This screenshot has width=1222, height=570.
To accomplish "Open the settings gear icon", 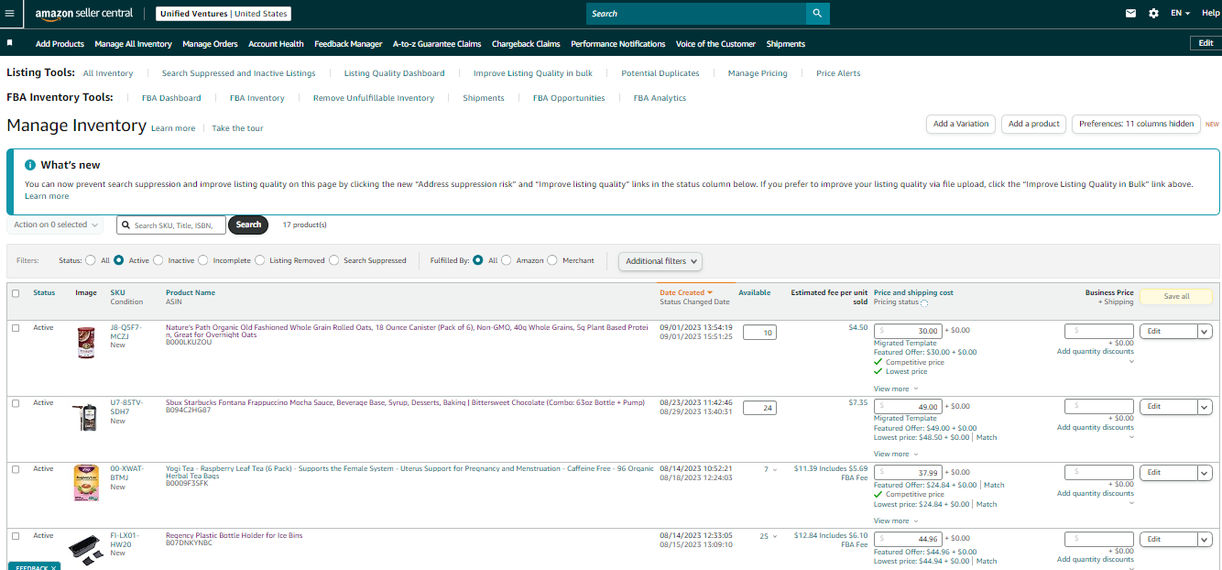I will click(1153, 13).
